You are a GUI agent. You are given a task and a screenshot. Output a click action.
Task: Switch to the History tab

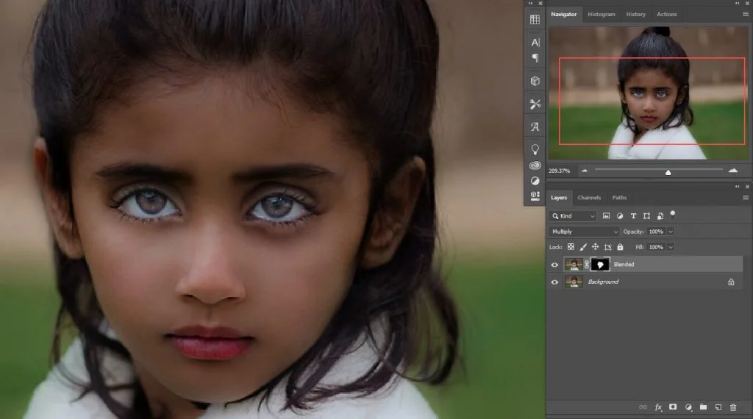coord(635,15)
